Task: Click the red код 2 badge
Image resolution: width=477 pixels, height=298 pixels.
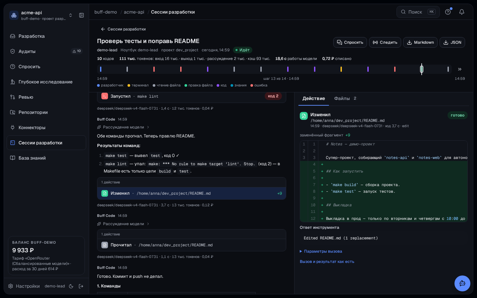Action: click(x=273, y=96)
